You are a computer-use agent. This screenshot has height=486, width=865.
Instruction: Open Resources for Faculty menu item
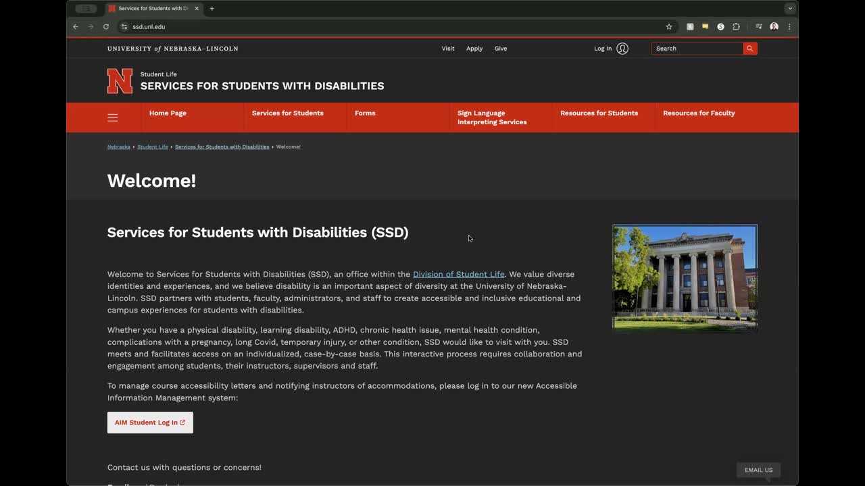[699, 113]
